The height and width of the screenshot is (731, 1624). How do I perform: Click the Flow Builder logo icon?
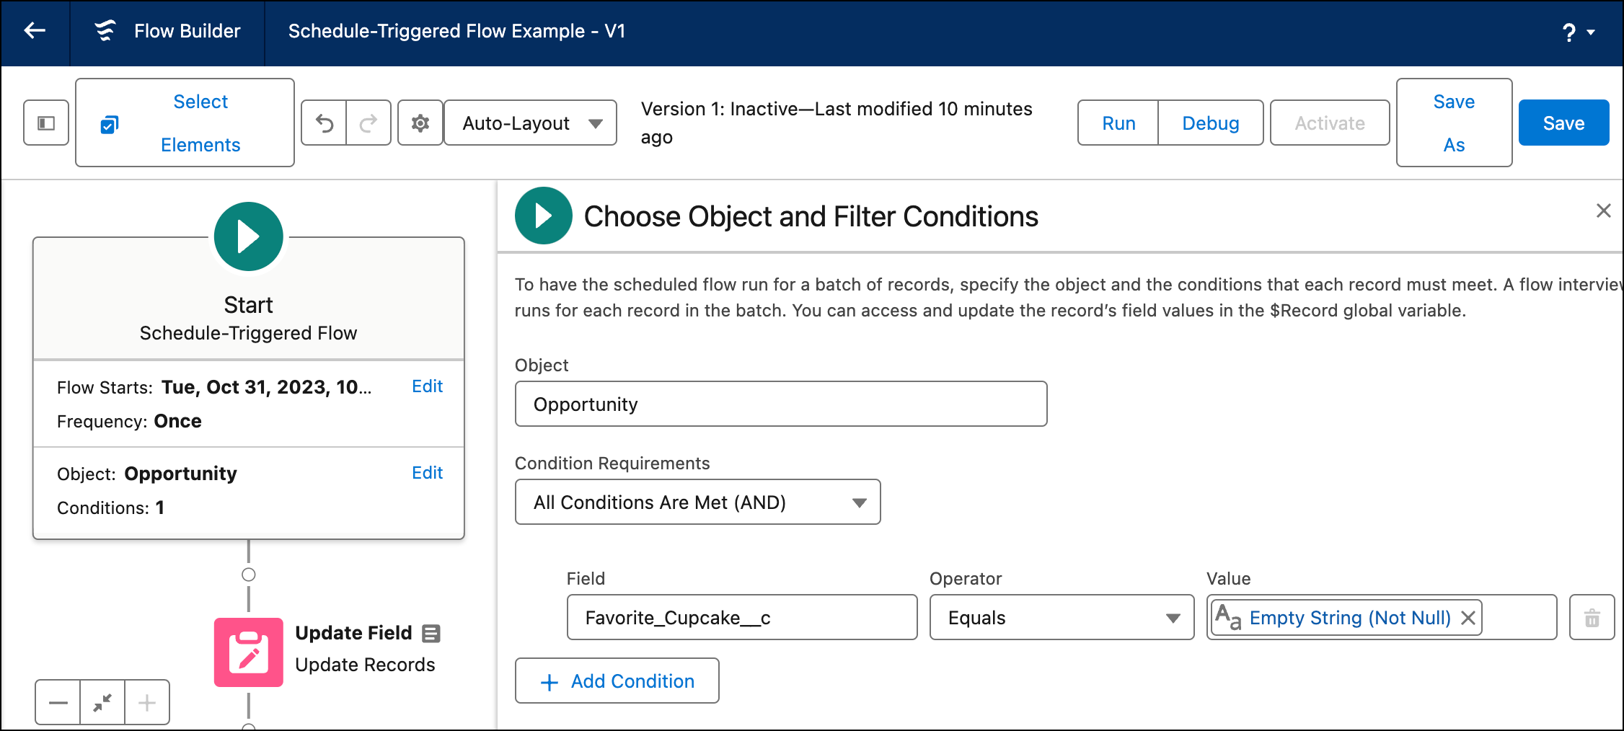pyautogui.click(x=105, y=30)
